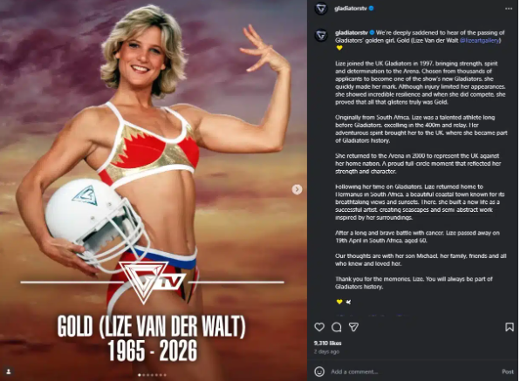Image resolution: width=520 pixels, height=381 pixels.
Task: Save the post with the bookmark icon
Action: 509,327
